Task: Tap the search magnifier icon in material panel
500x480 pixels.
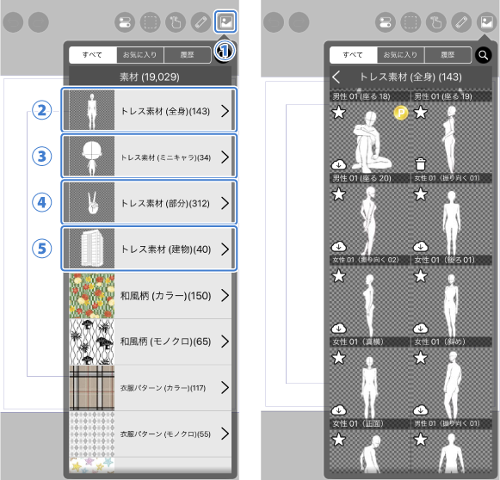Action: pos(483,55)
